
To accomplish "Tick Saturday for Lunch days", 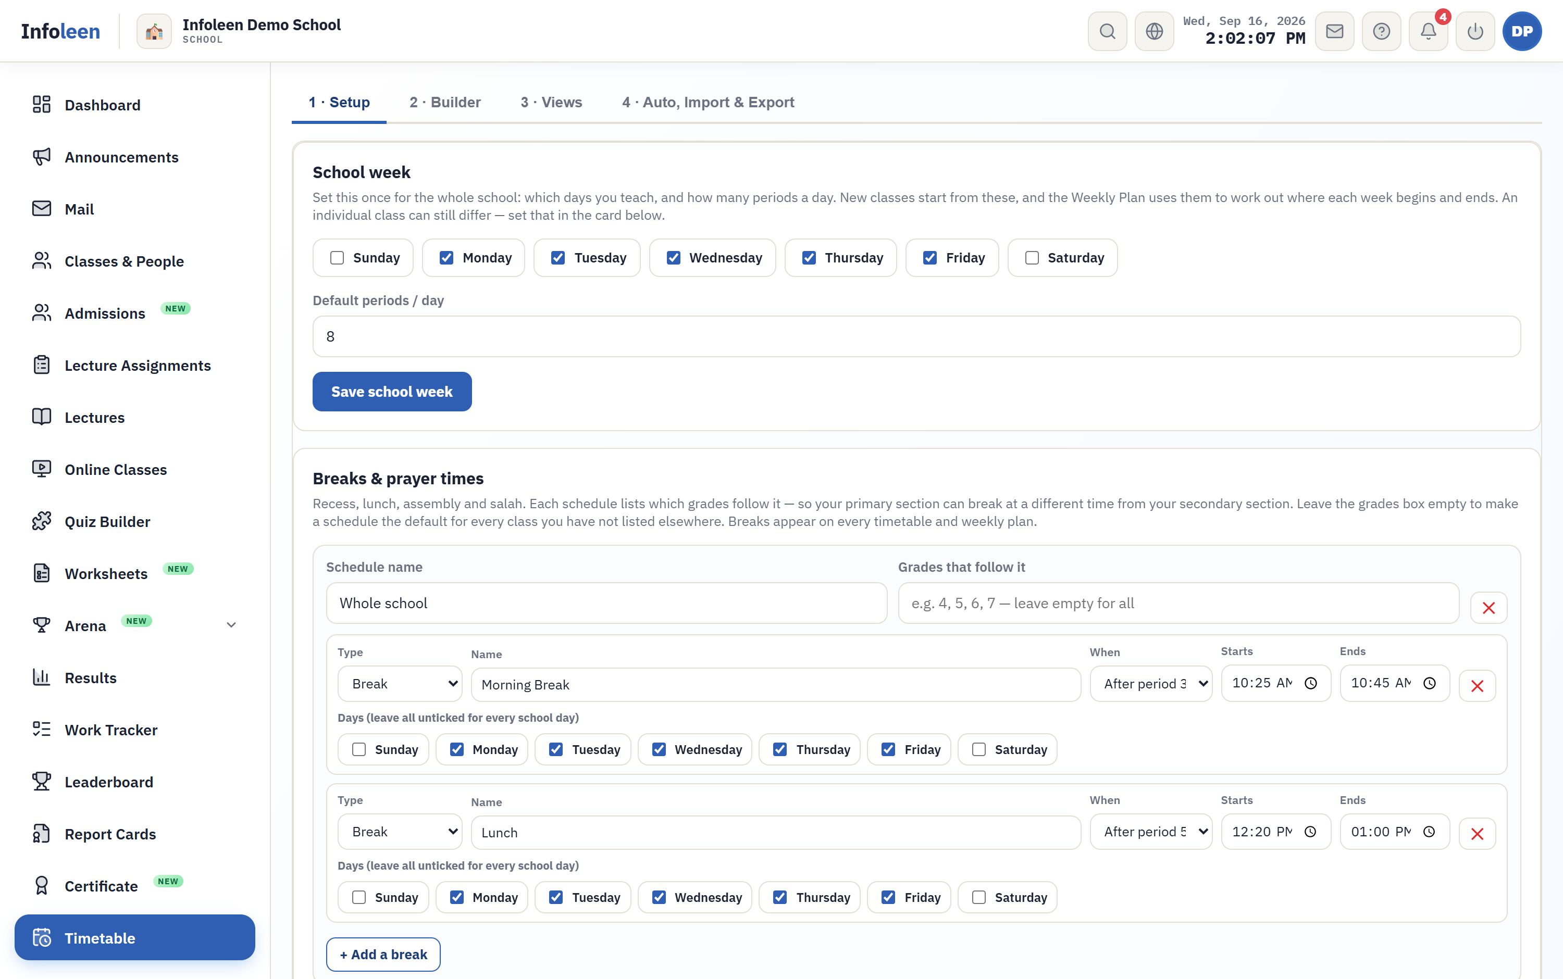I will (979, 897).
